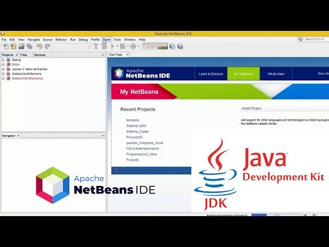
Task: Select the Leccion 2 project icon
Action: [x=8, y=69]
